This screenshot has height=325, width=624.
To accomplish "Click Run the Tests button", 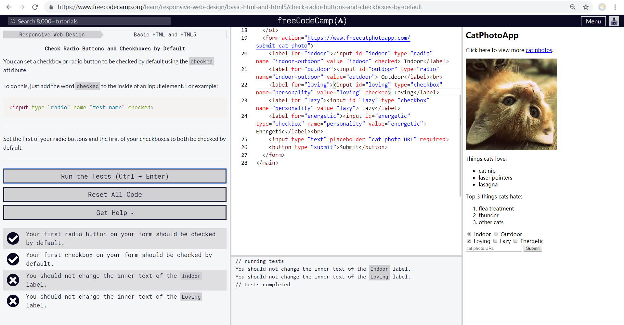I will pyautogui.click(x=115, y=176).
